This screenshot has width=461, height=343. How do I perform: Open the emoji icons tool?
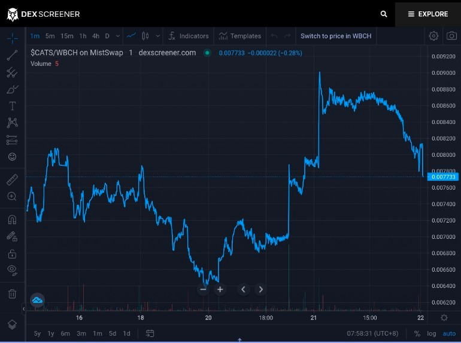pos(12,157)
